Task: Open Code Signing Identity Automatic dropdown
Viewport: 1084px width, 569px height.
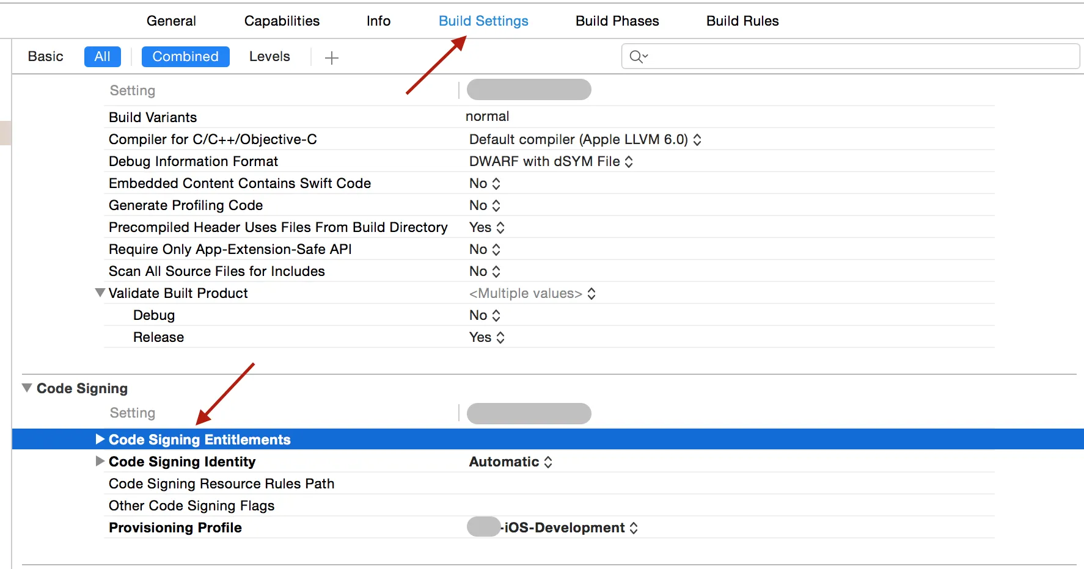Action: pyautogui.click(x=511, y=462)
